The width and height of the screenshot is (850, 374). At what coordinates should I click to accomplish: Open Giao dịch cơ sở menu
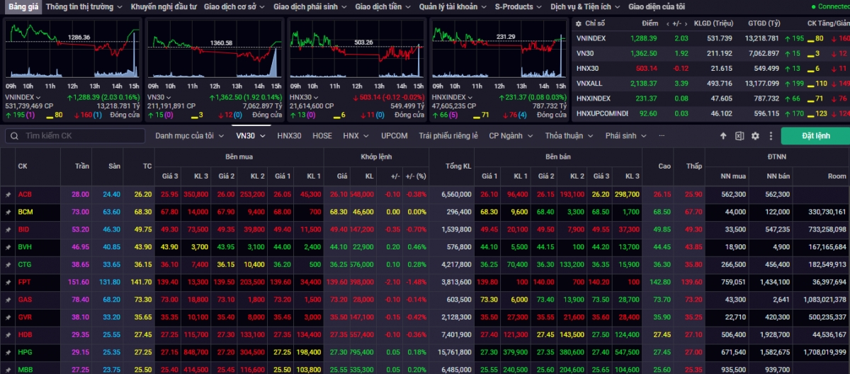pyautogui.click(x=234, y=6)
